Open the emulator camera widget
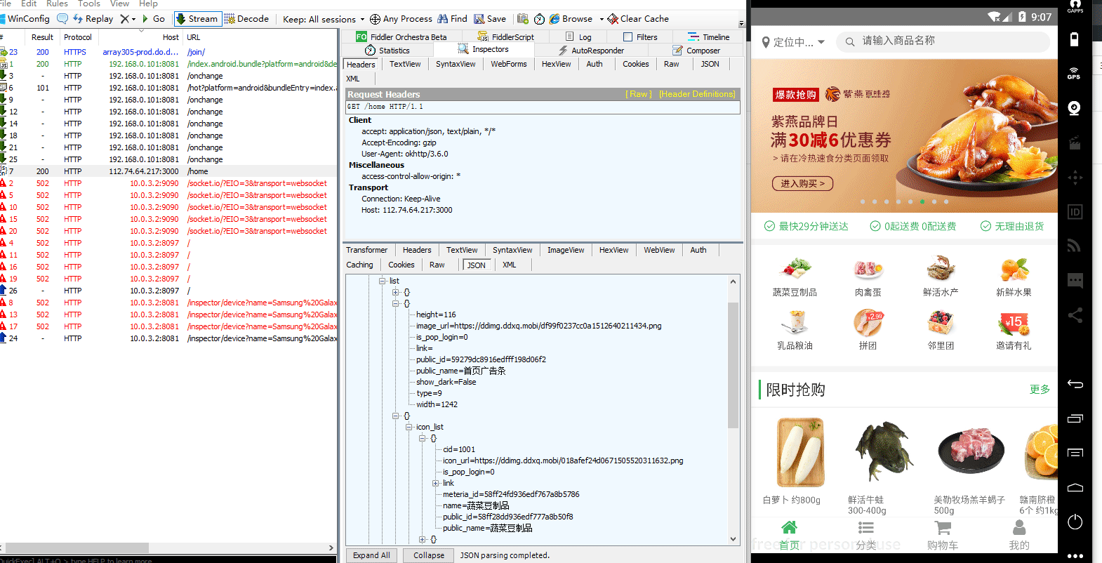Image resolution: width=1102 pixels, height=563 pixels. tap(1074, 108)
